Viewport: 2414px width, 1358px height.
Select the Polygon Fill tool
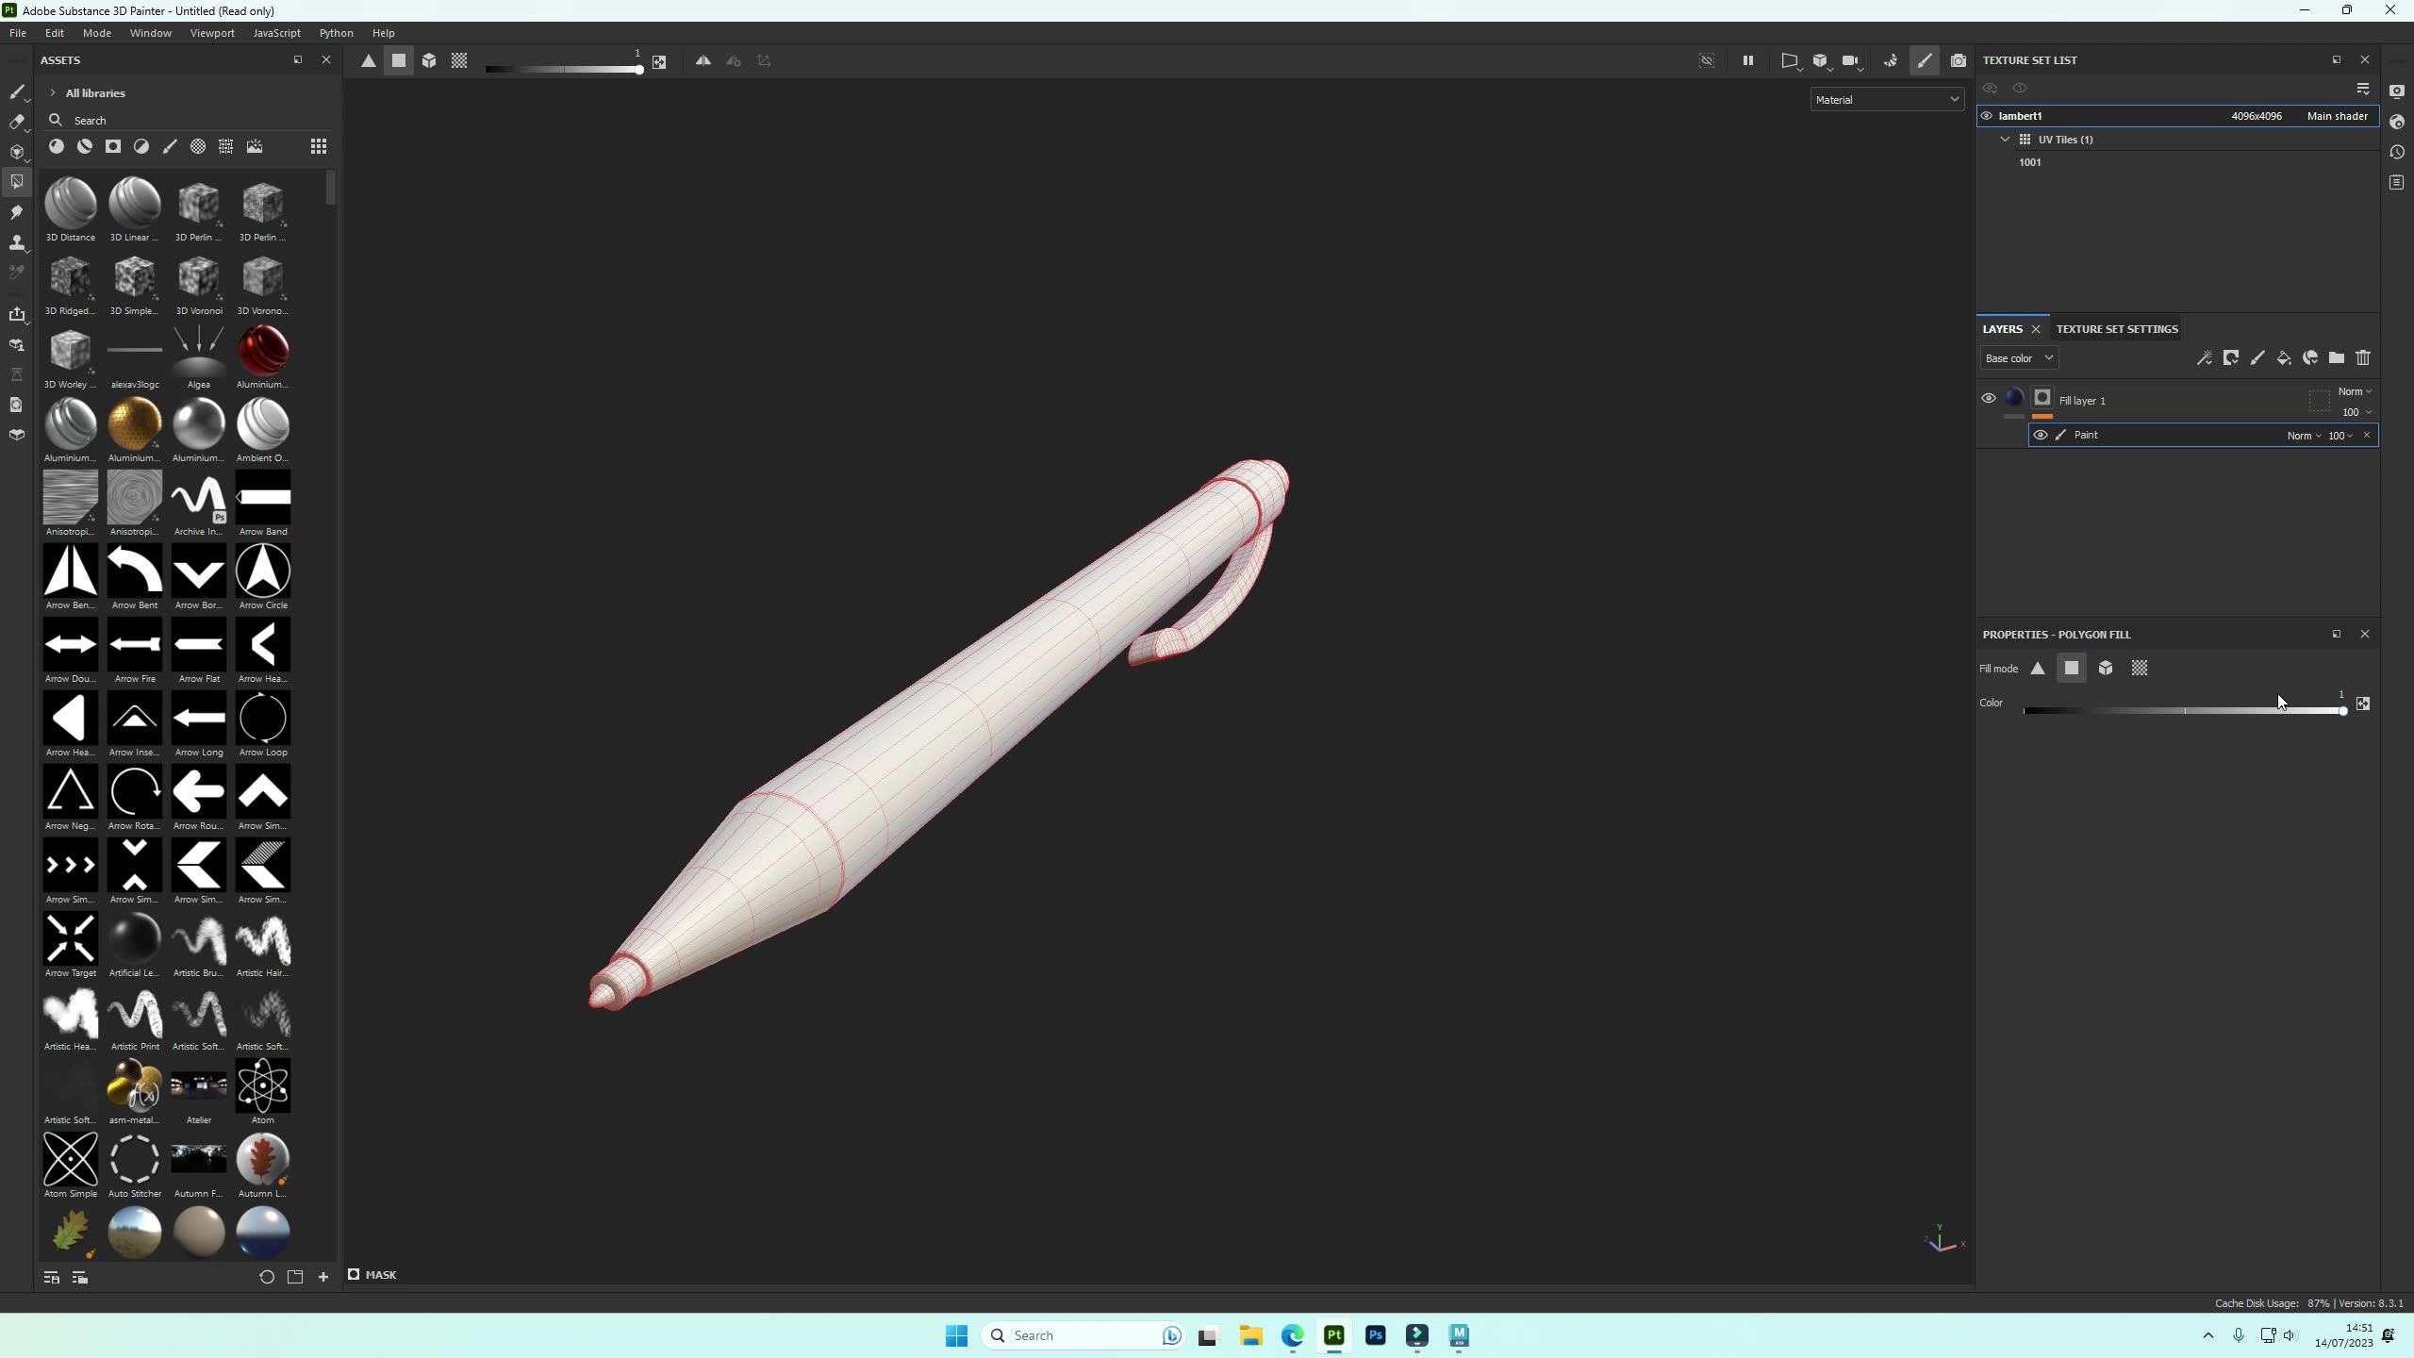(x=17, y=181)
